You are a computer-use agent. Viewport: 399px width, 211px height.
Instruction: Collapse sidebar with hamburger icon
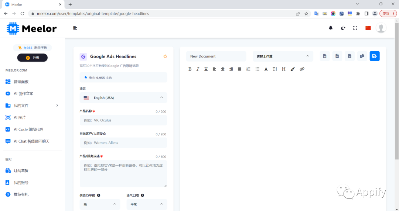[x=75, y=28]
